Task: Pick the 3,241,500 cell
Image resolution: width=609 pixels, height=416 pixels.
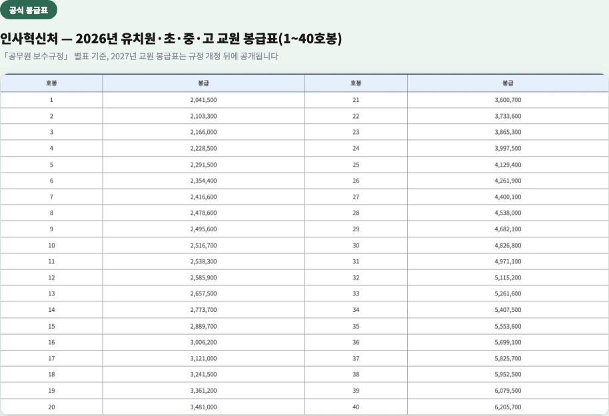Action: point(203,375)
